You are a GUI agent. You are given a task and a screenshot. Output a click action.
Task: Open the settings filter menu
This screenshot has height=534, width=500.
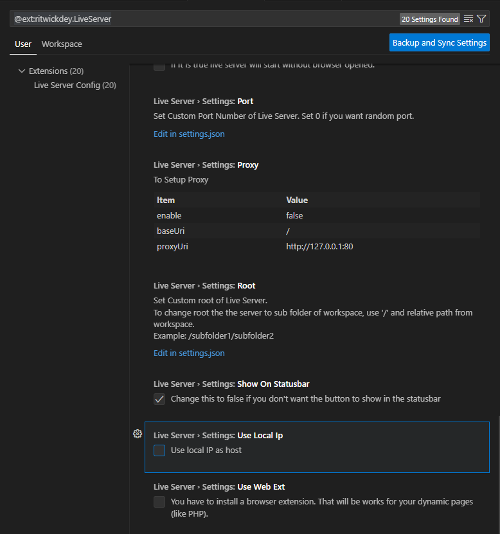click(481, 19)
